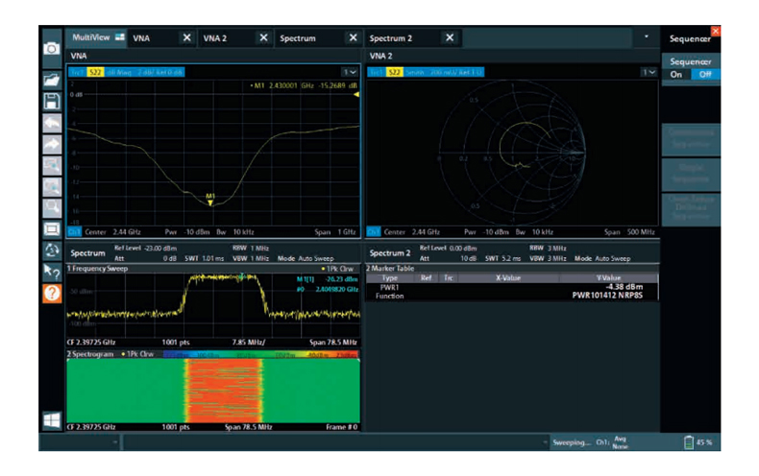Click the context help cursor icon
The image size is (759, 476).
[51, 273]
